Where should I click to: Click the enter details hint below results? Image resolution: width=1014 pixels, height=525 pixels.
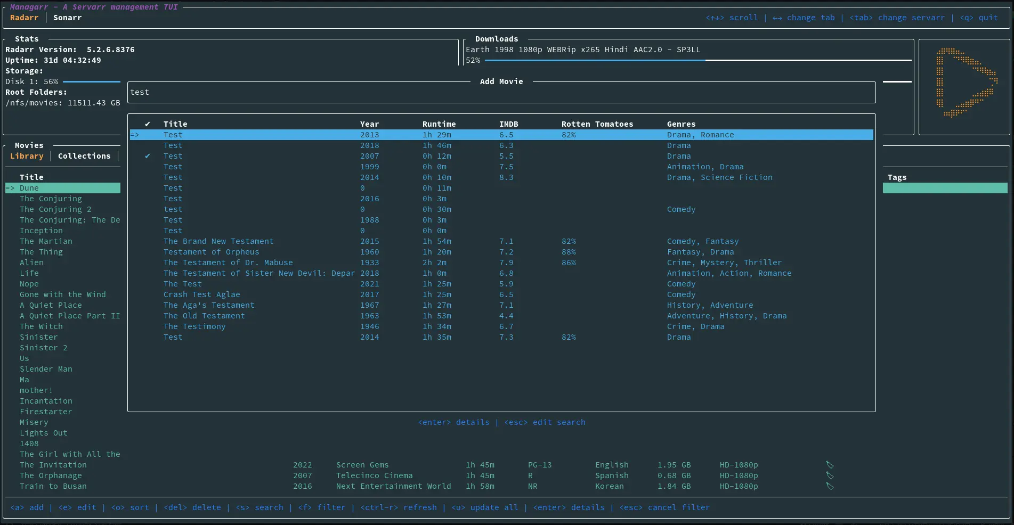click(453, 422)
